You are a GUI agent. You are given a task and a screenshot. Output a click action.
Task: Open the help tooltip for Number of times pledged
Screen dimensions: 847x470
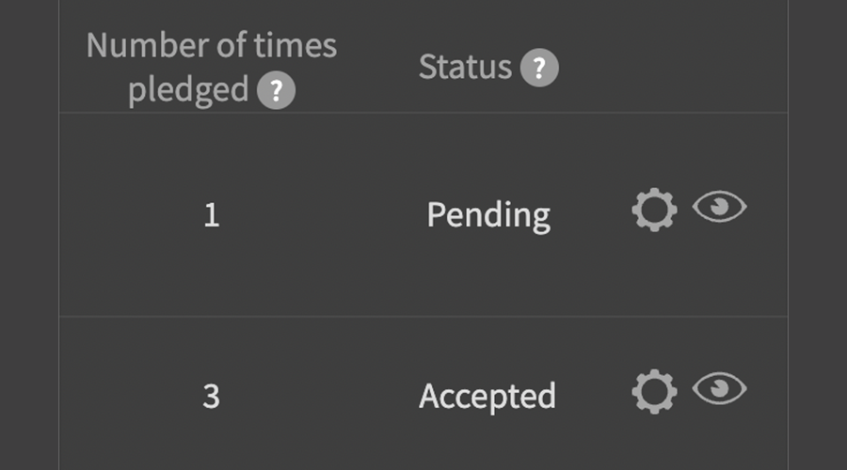pyautogui.click(x=276, y=91)
